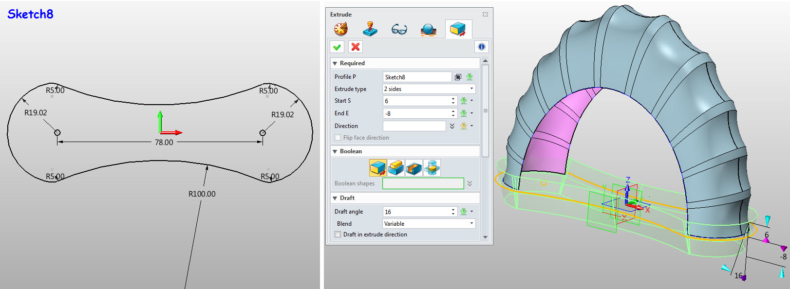The height and width of the screenshot is (289, 790).
Task: Click the top-left R5.00 dimension label
Action: click(x=55, y=90)
